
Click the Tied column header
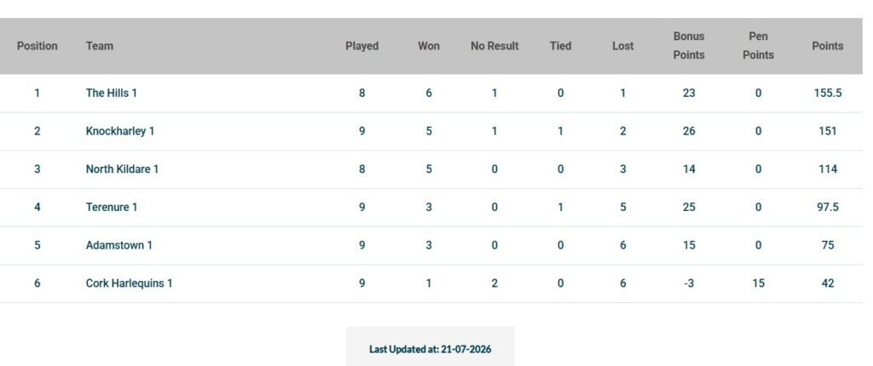[561, 46]
